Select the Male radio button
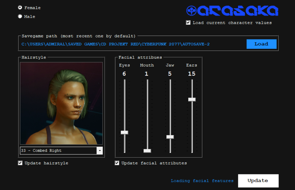This screenshot has height=190, width=295. tap(20, 16)
